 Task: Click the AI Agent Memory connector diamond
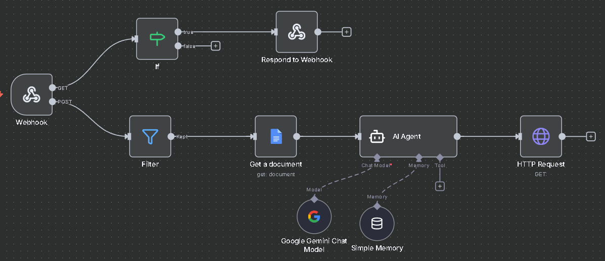pyautogui.click(x=418, y=158)
